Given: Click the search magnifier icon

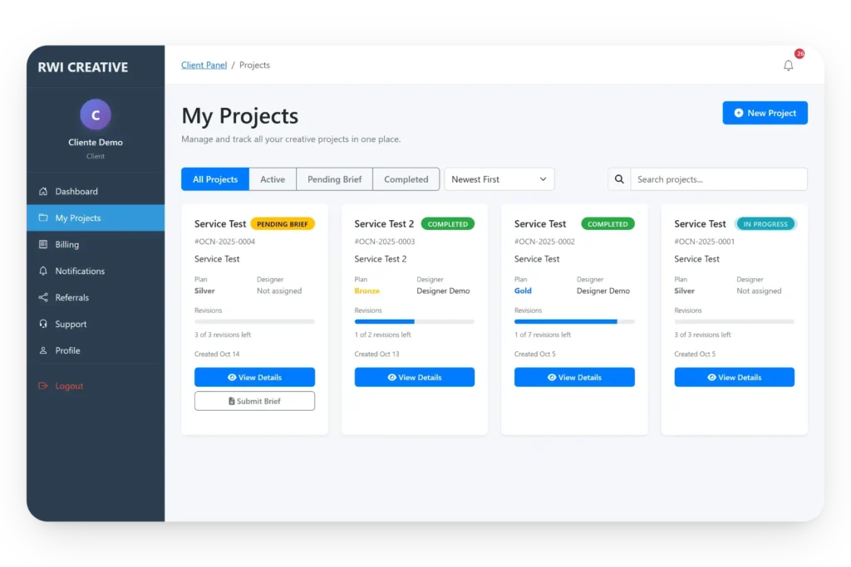Looking at the screenshot, I should [x=619, y=178].
